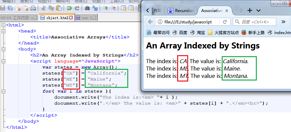Screen dimensions: 291x132
Task: Click the </script> closing tag line
Action: pos(44,115)
